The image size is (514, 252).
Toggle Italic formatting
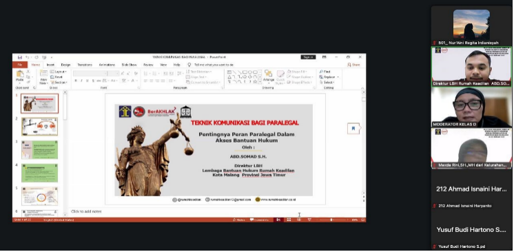point(81,81)
